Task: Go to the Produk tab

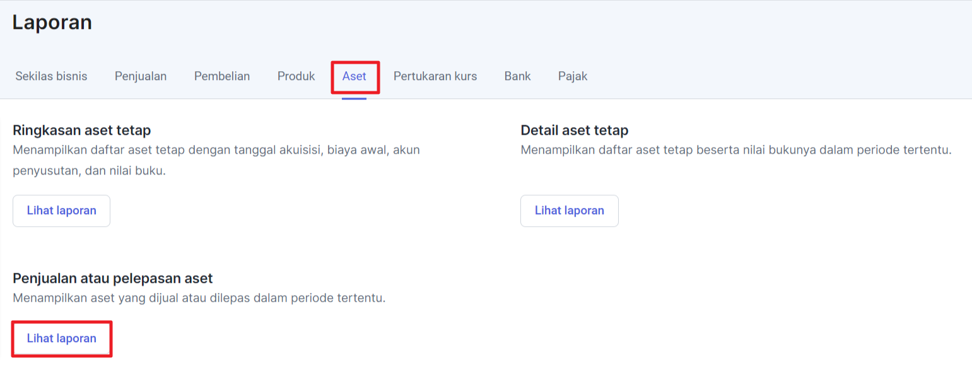Action: click(x=296, y=76)
